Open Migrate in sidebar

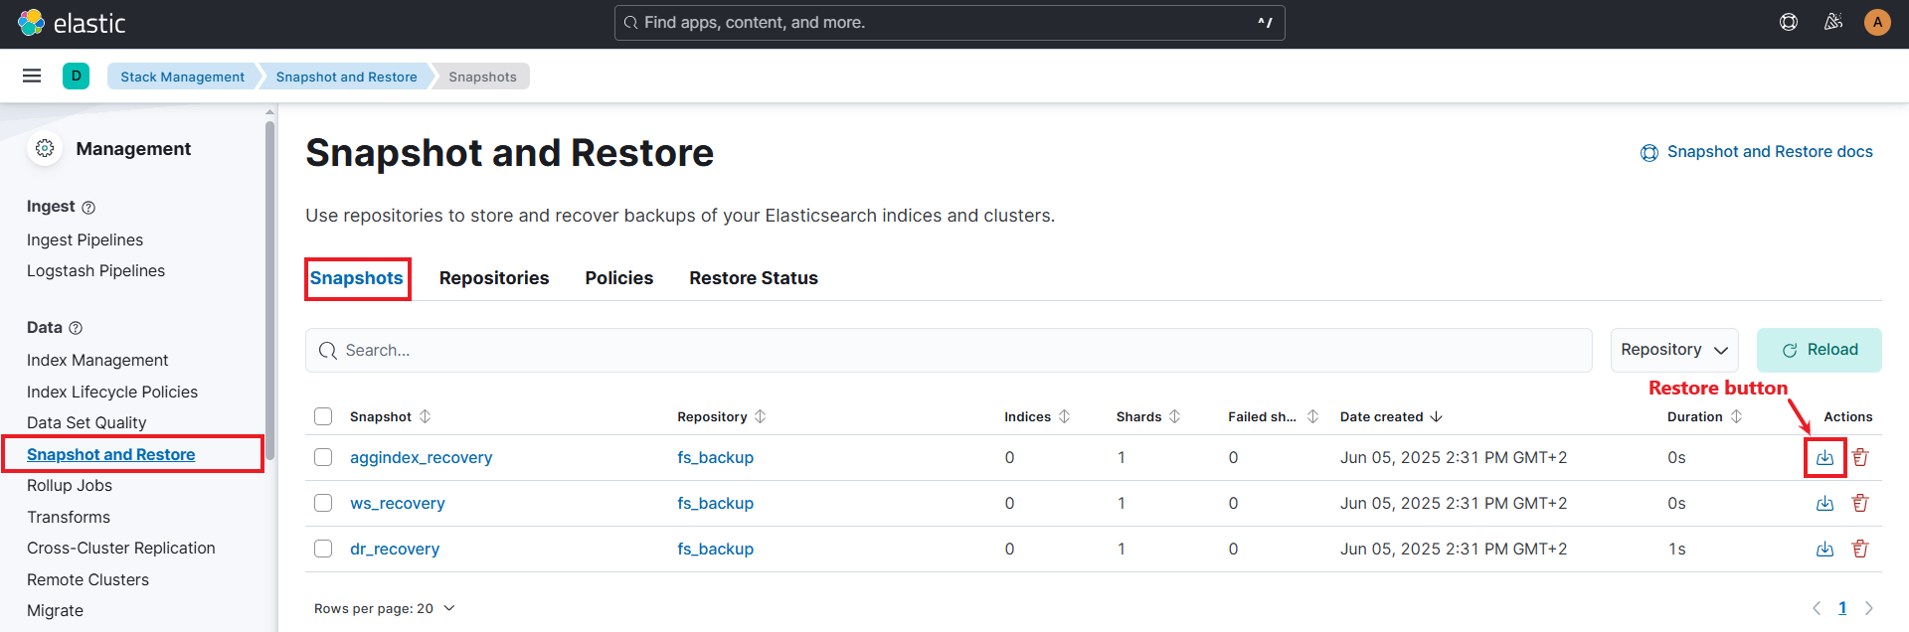pos(55,611)
